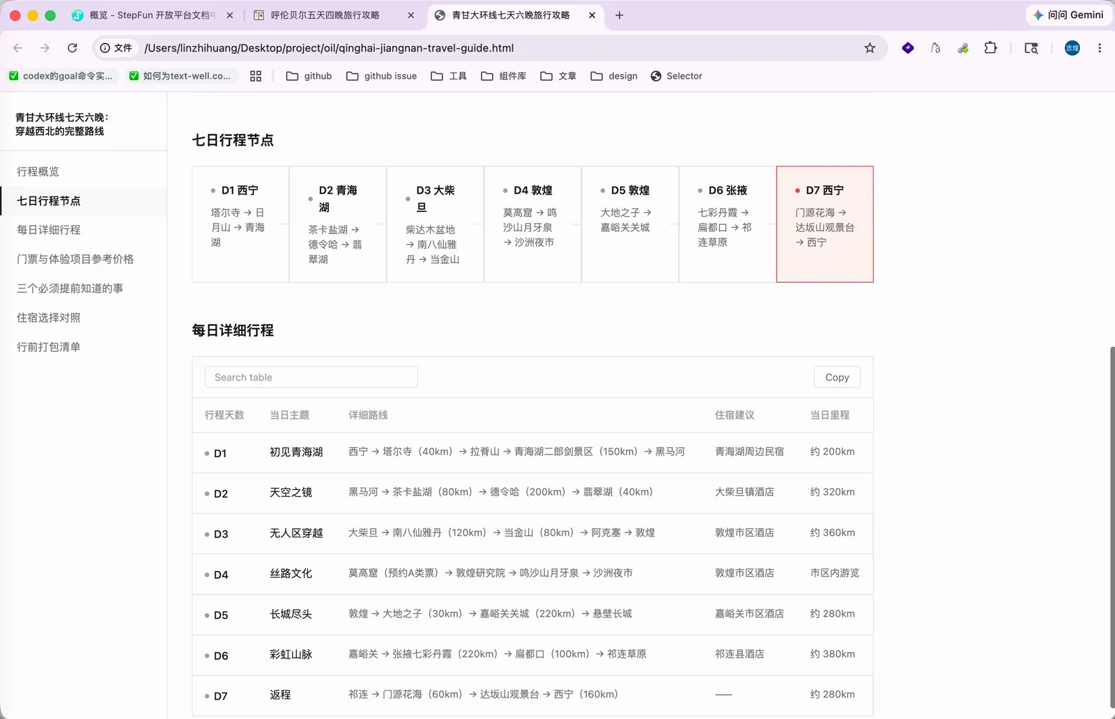This screenshot has height=719, width=1115.
Task: Jump to 行前打包清单 in sidebar
Action: [84, 347]
